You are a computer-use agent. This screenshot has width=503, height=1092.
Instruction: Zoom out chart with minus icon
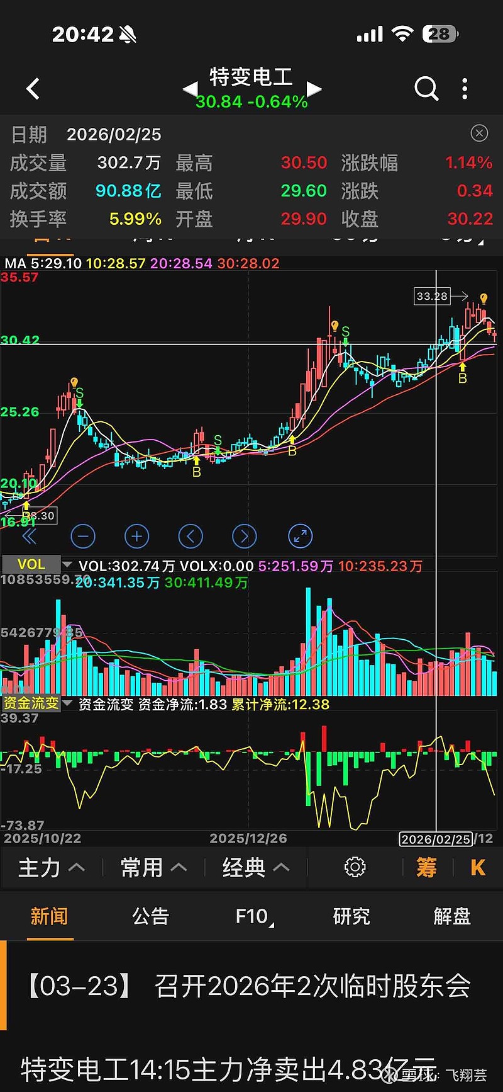click(x=83, y=537)
